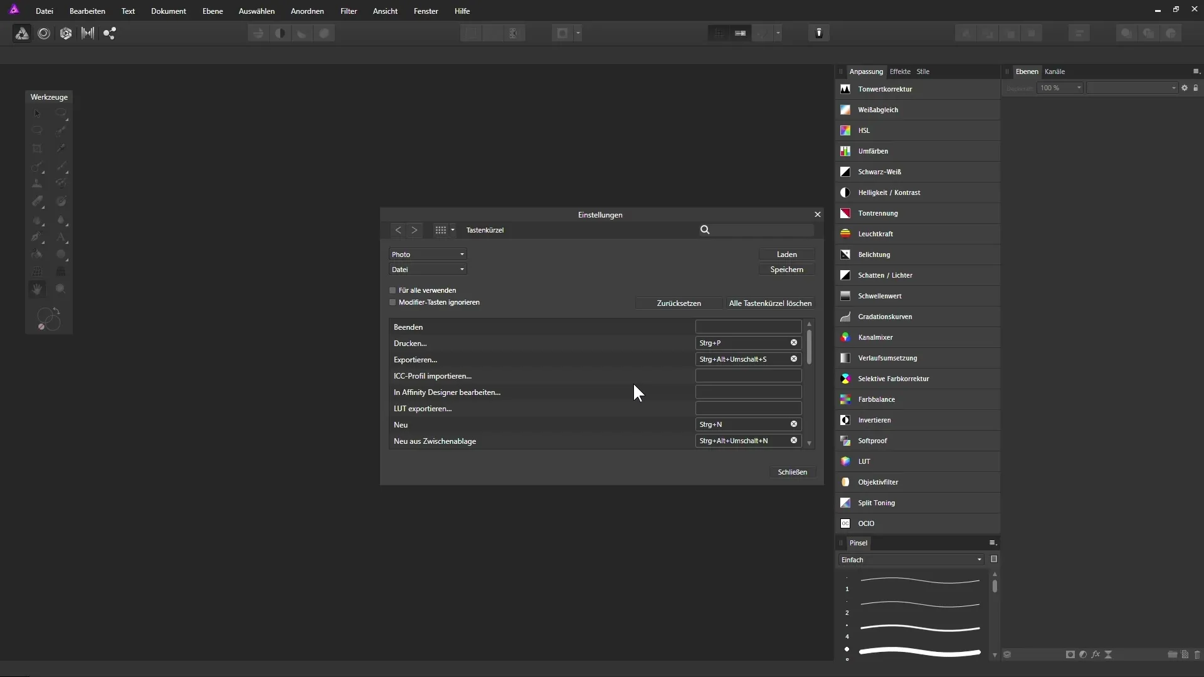Open the Assistant options icon
This screenshot has width=1204, height=677.
point(819,33)
